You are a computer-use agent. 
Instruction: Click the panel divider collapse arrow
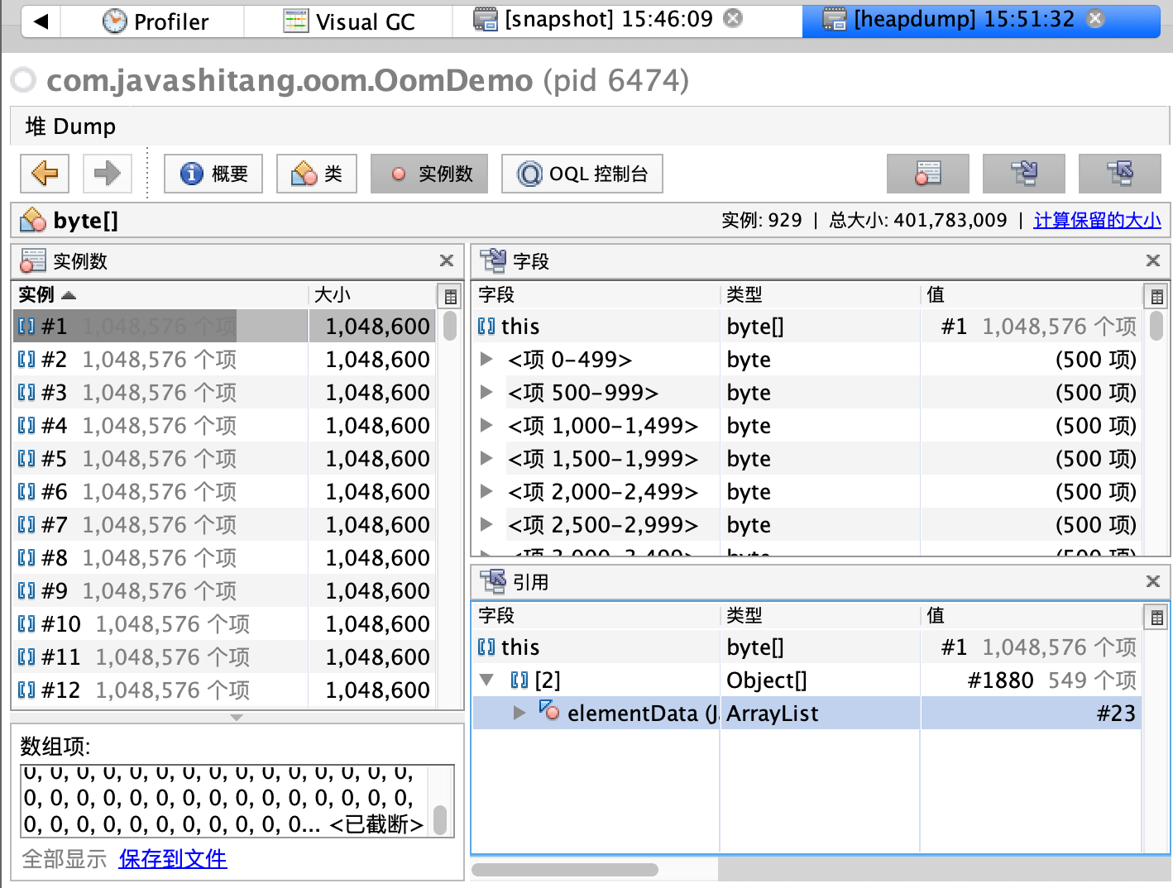point(237,717)
